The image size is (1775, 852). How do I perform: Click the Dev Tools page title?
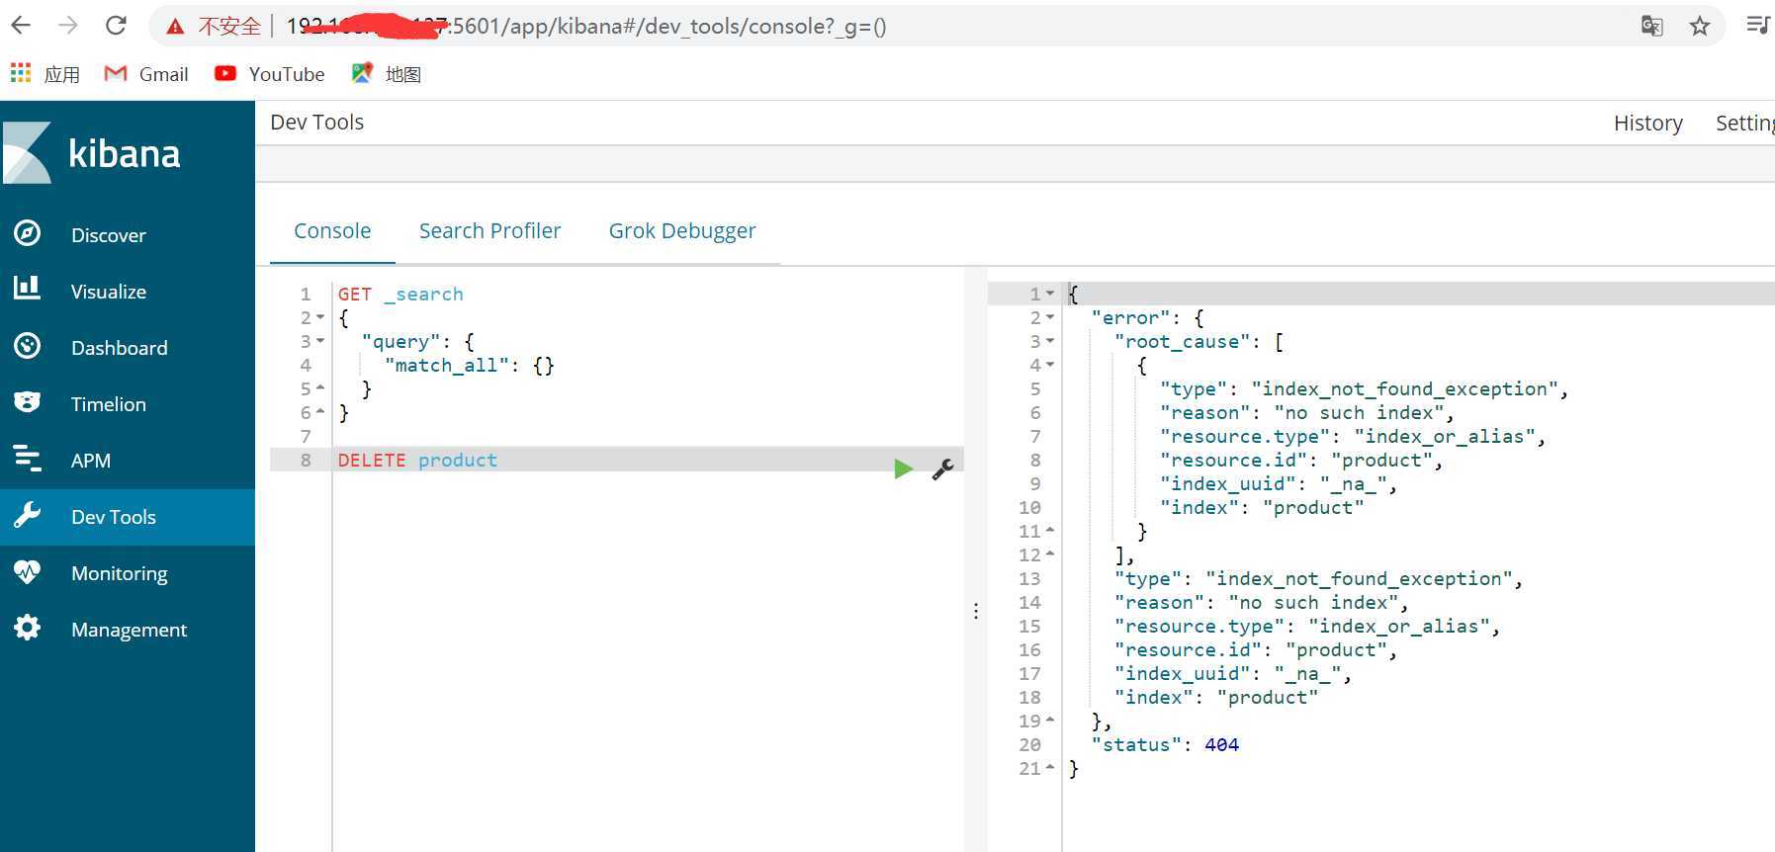316,122
